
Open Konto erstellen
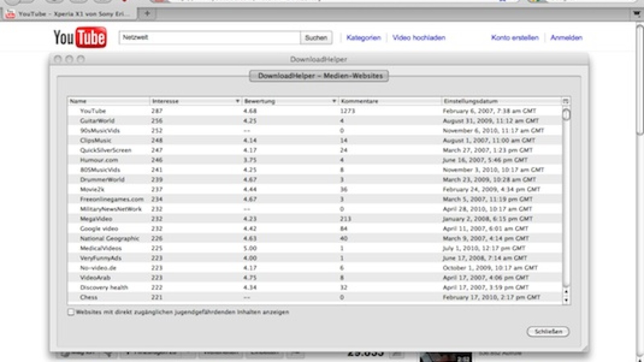(514, 37)
